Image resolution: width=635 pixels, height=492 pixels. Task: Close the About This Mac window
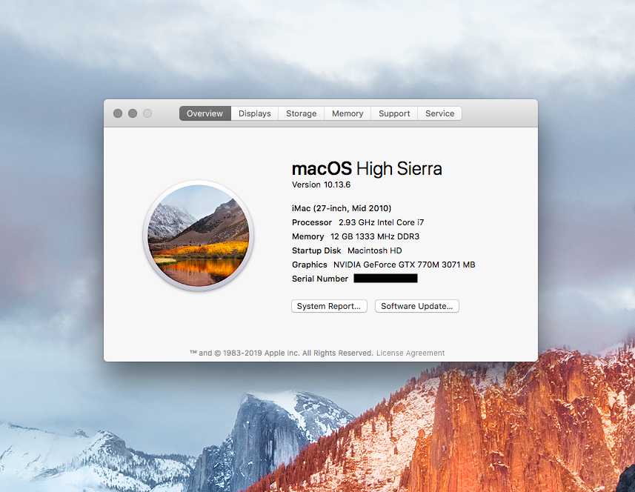coord(118,113)
